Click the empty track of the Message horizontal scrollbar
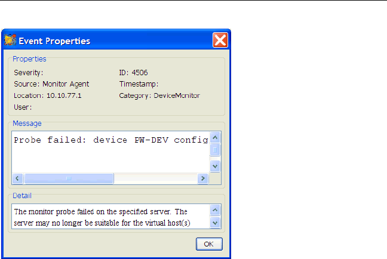 click(155, 178)
